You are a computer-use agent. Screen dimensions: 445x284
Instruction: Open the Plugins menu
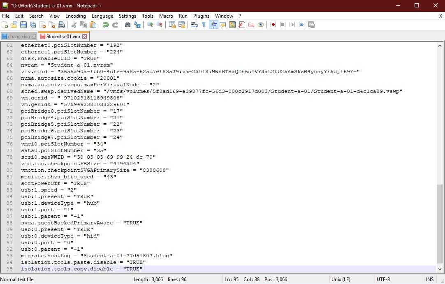pyautogui.click(x=201, y=16)
